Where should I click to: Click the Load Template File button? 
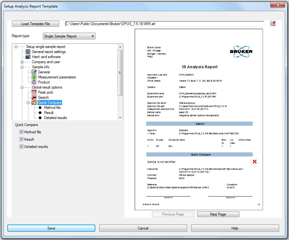pyautogui.click(x=36, y=24)
